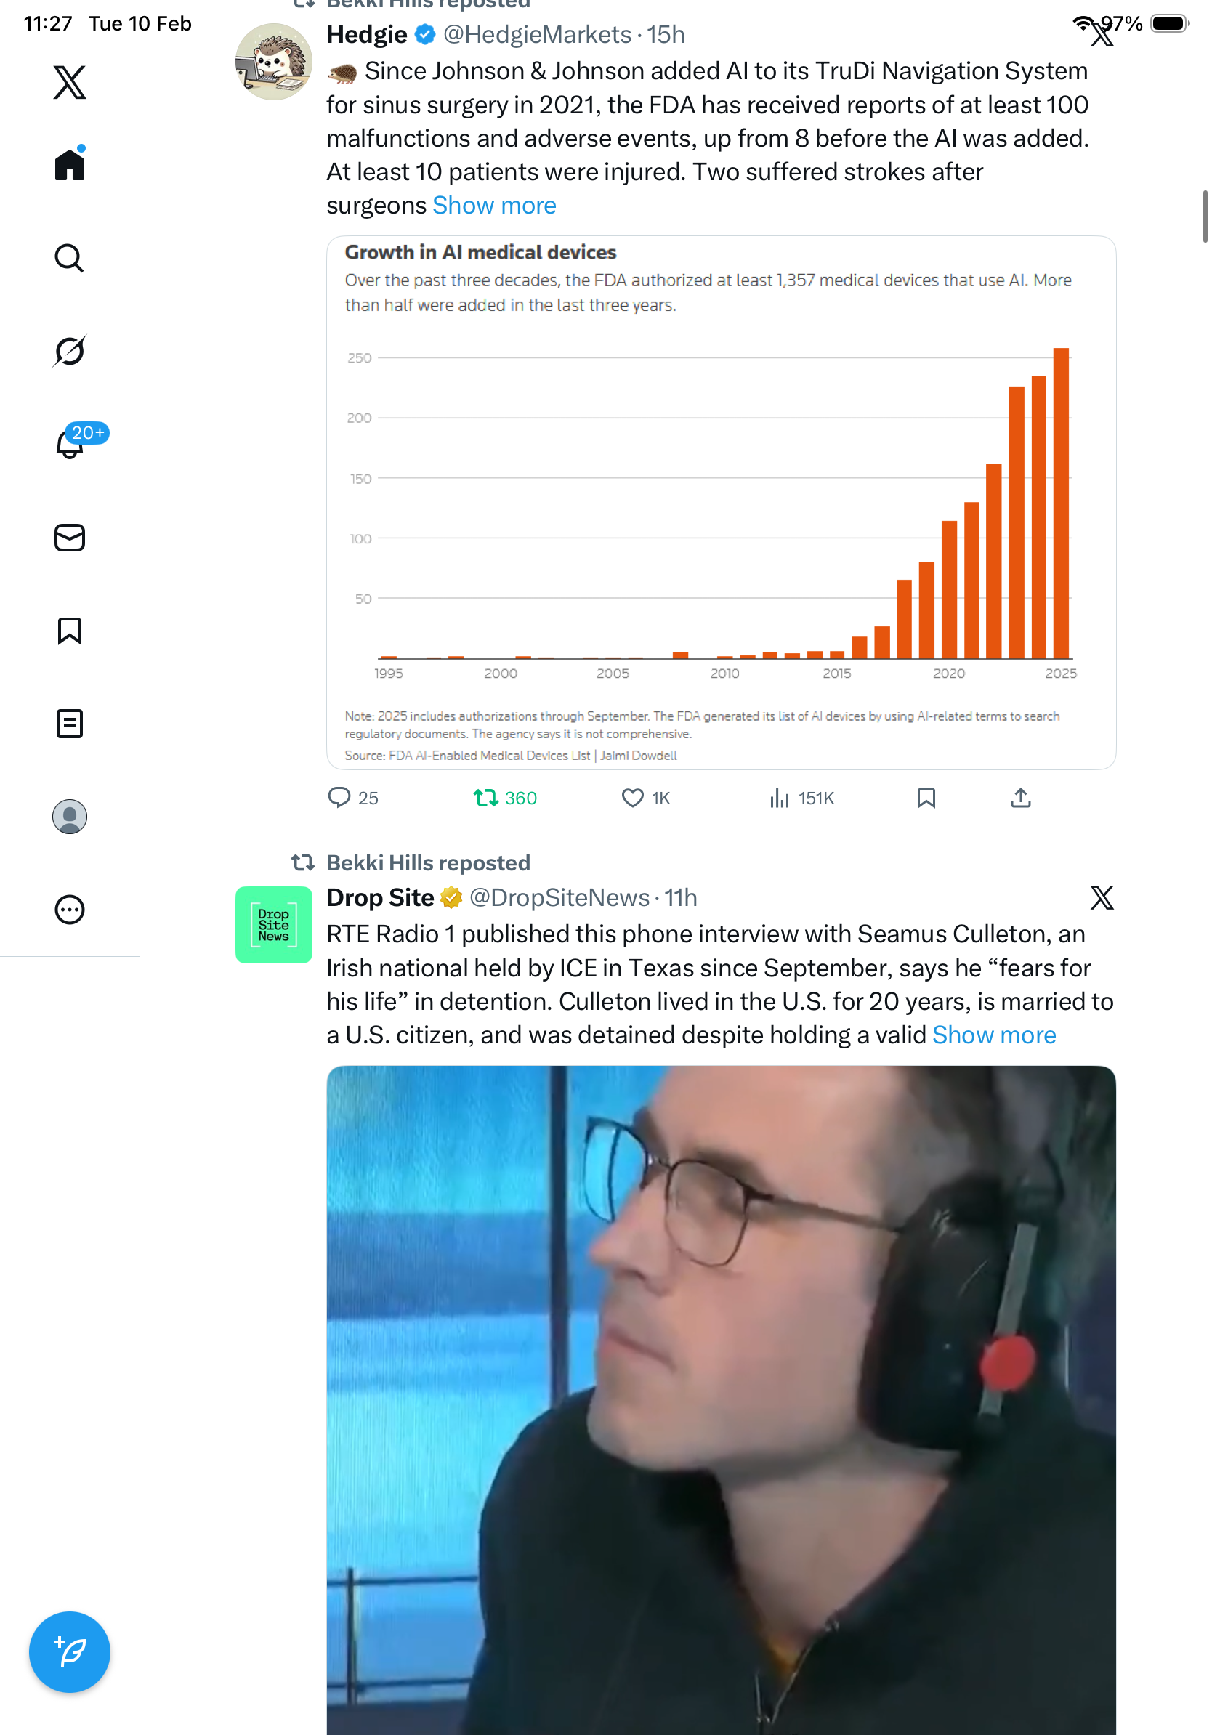Bookmark the Hedgie post
The width and height of the screenshot is (1212, 1735).
pos(926,798)
